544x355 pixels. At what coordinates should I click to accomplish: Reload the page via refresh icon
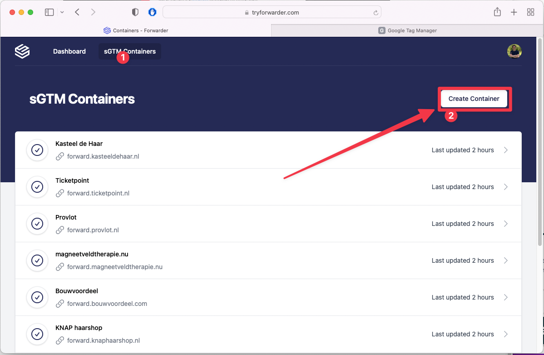coord(376,13)
